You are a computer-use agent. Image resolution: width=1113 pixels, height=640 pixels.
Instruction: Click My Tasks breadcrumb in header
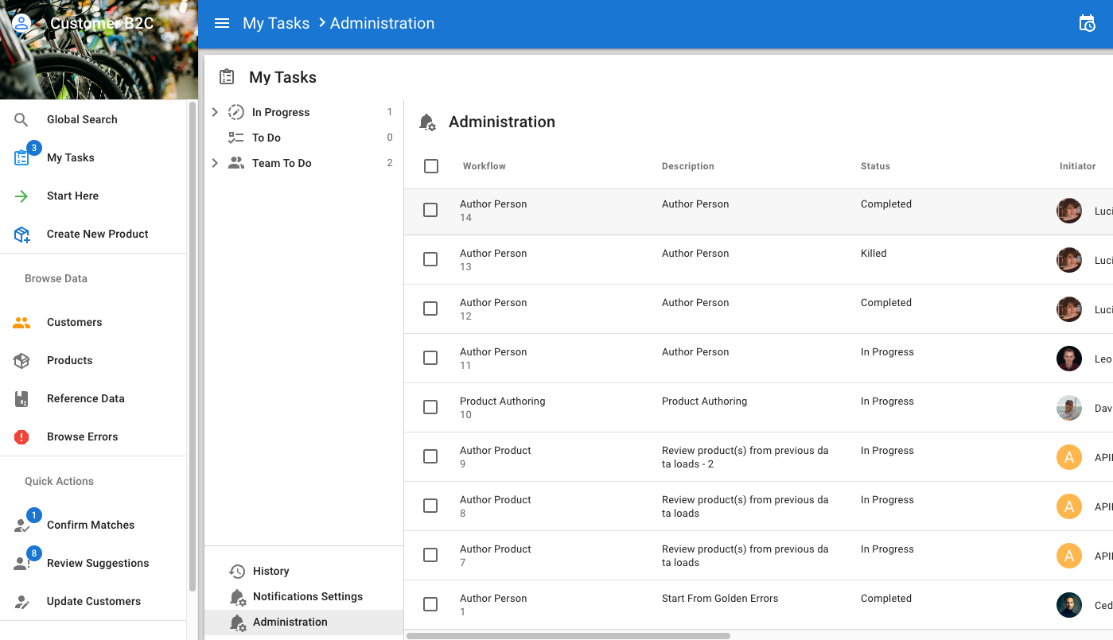click(276, 23)
